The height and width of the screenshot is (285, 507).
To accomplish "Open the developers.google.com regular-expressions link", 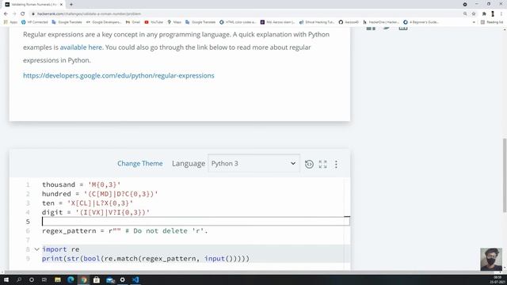I will 119,76.
